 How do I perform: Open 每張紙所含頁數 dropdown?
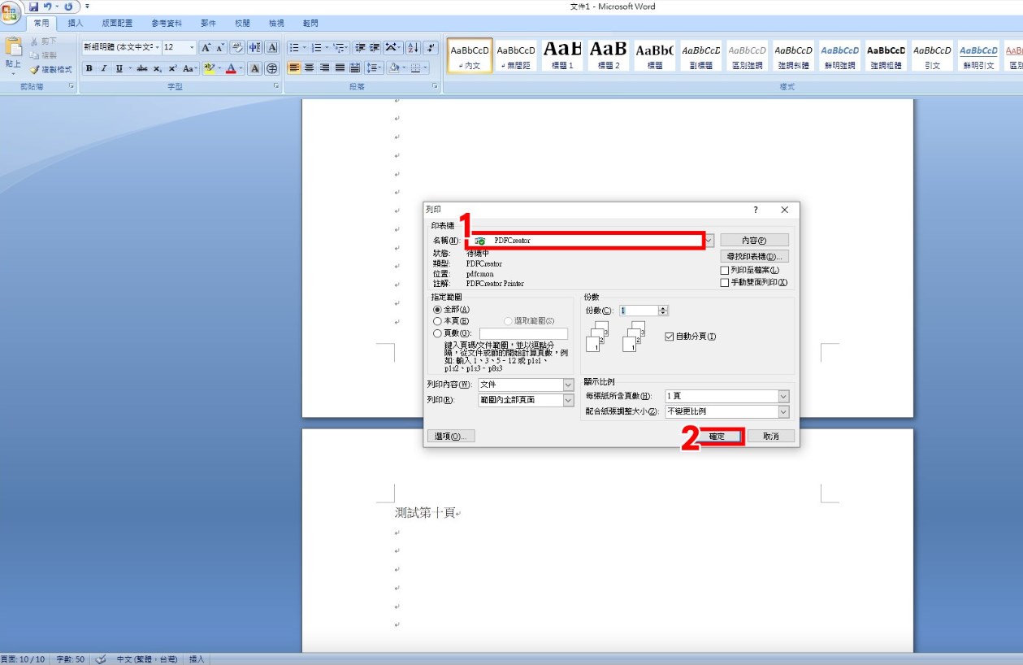click(x=783, y=396)
